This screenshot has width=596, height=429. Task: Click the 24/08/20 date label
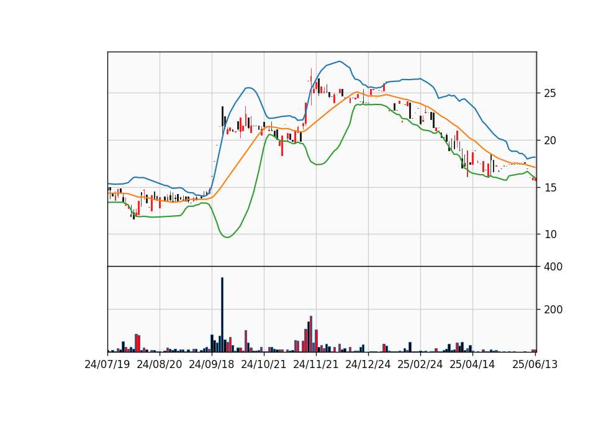tap(160, 364)
